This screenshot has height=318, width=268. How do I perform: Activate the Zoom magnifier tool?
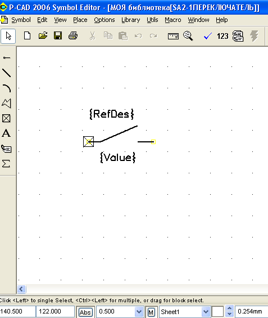click(188, 36)
